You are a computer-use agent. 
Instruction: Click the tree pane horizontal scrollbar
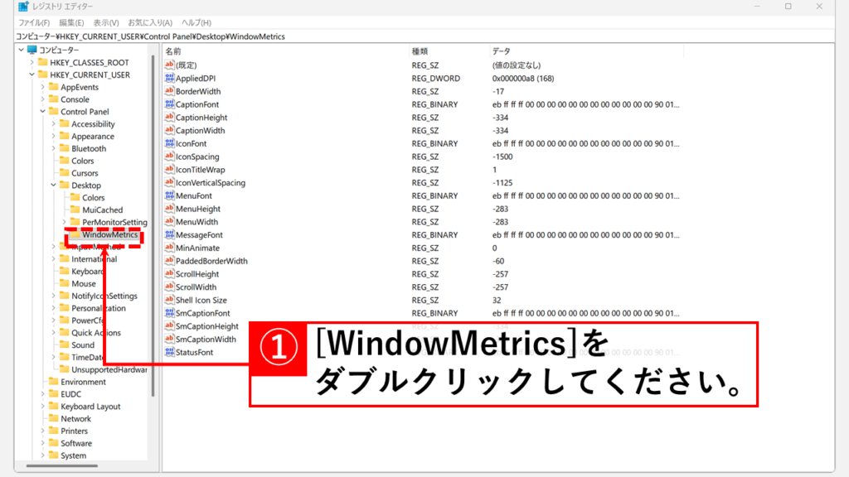(61, 465)
